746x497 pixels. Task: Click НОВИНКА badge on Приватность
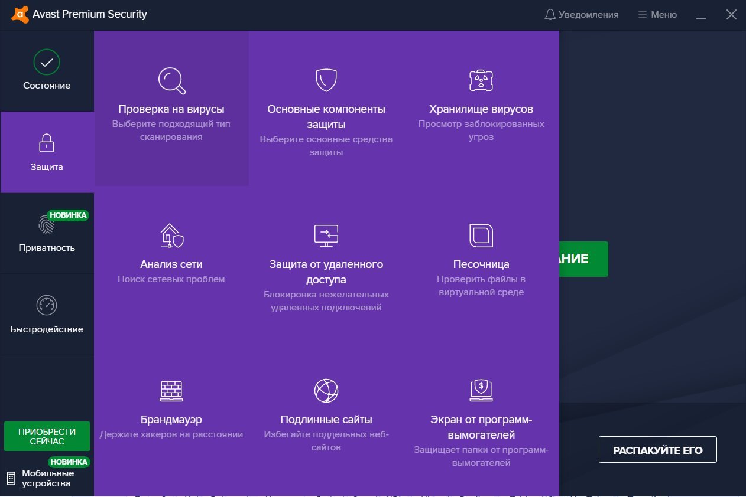(x=69, y=215)
